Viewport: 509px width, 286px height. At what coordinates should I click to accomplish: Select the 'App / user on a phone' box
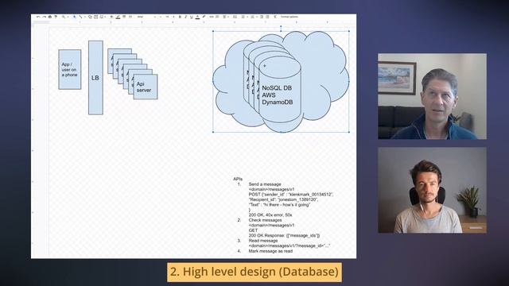pos(70,69)
